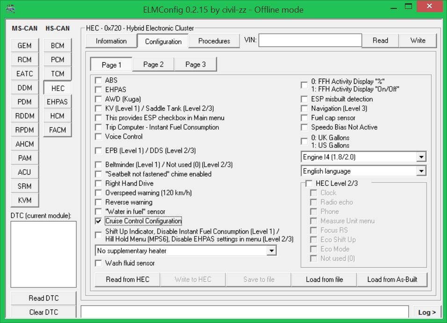Switch to the Information tab
Image resolution: width=447 pixels, height=323 pixels.
point(111,41)
